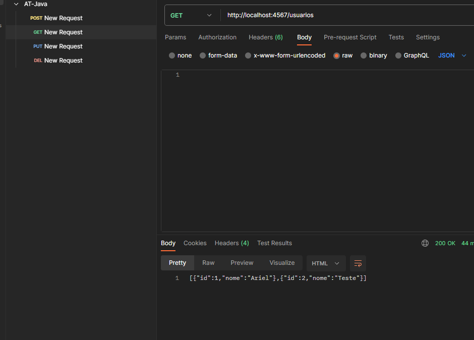The width and height of the screenshot is (474, 340).
Task: Select the response Body tab
Action: pos(168,243)
